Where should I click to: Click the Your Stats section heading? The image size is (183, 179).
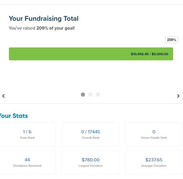pyautogui.click(x=14, y=116)
